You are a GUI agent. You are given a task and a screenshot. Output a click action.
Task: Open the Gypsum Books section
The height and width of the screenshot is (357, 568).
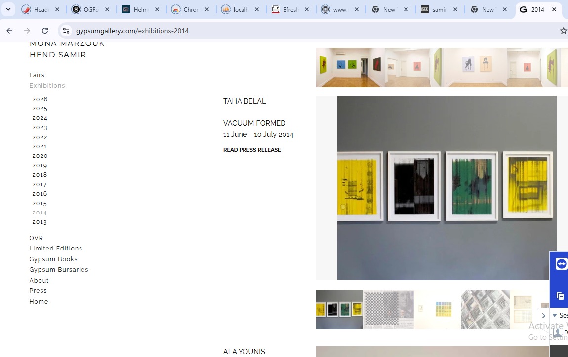coord(53,259)
